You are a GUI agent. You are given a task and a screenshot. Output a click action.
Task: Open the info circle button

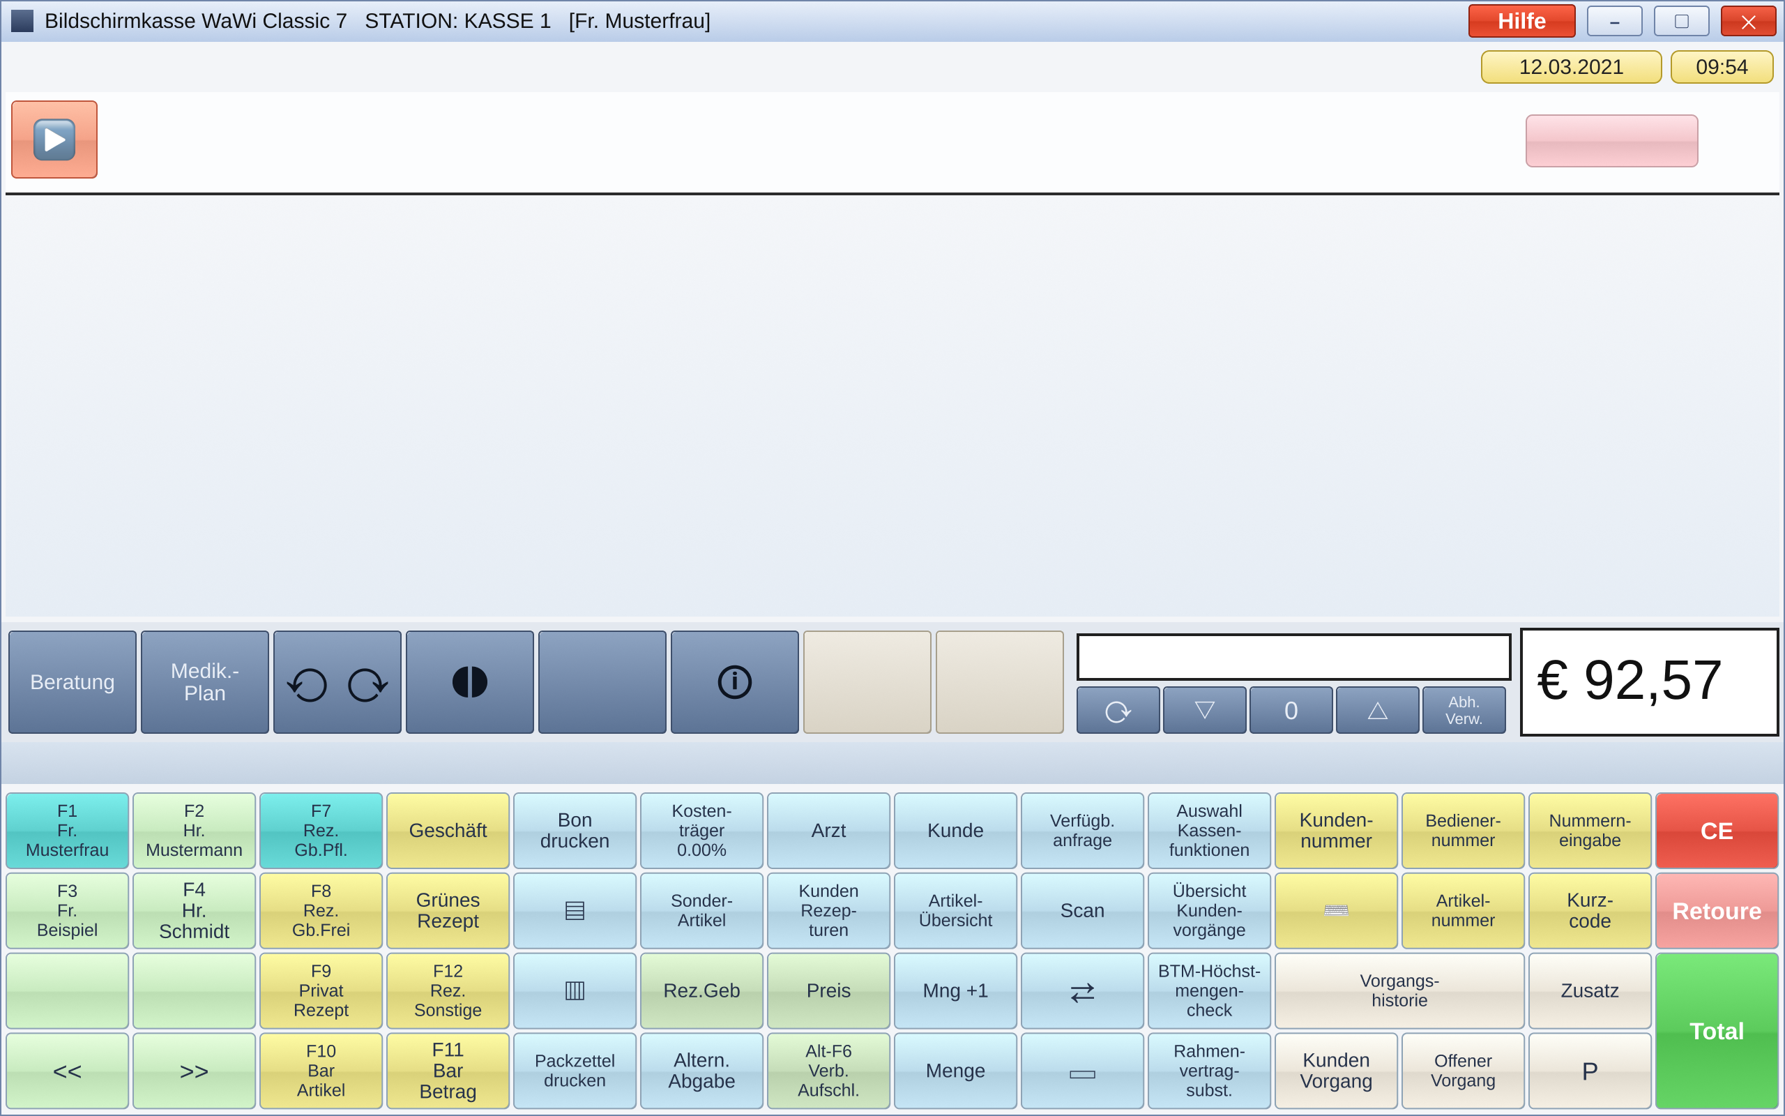pos(735,682)
